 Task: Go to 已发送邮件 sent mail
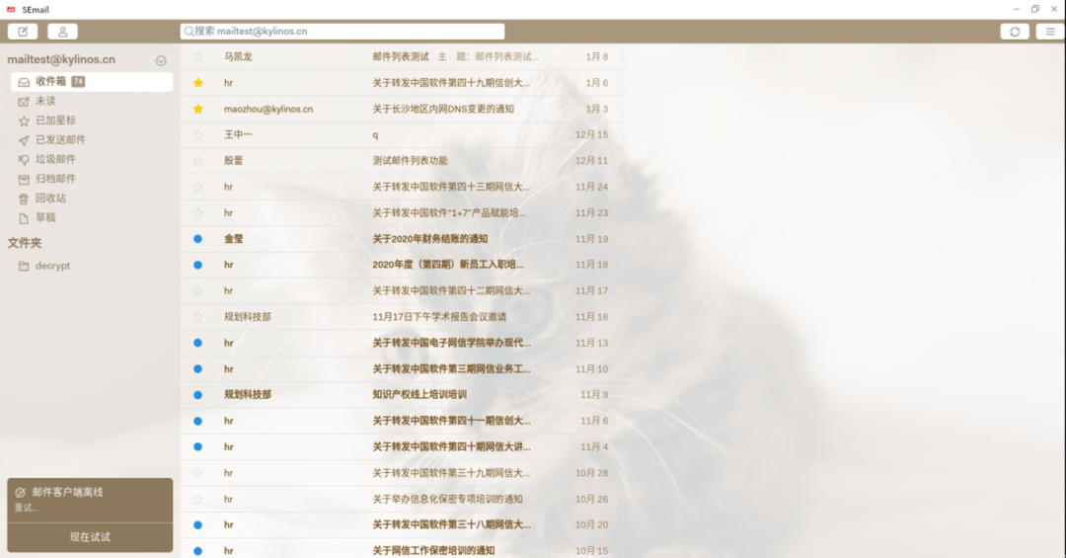pyautogui.click(x=60, y=140)
